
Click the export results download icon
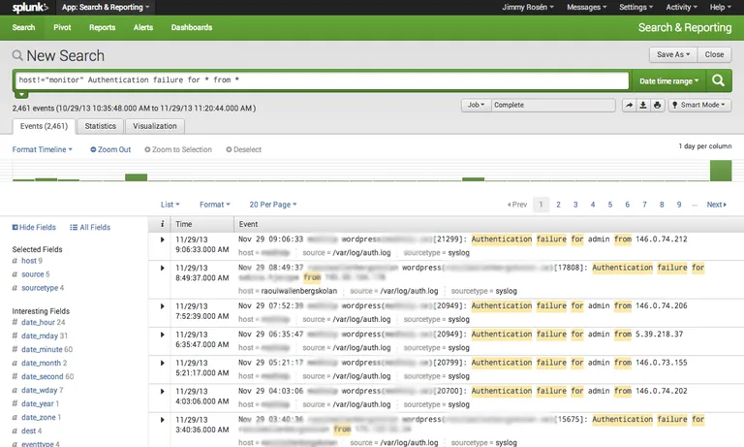[643, 105]
